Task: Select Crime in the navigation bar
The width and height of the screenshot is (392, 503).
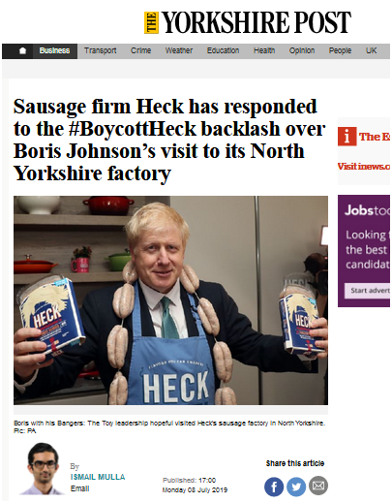Action: coord(140,50)
